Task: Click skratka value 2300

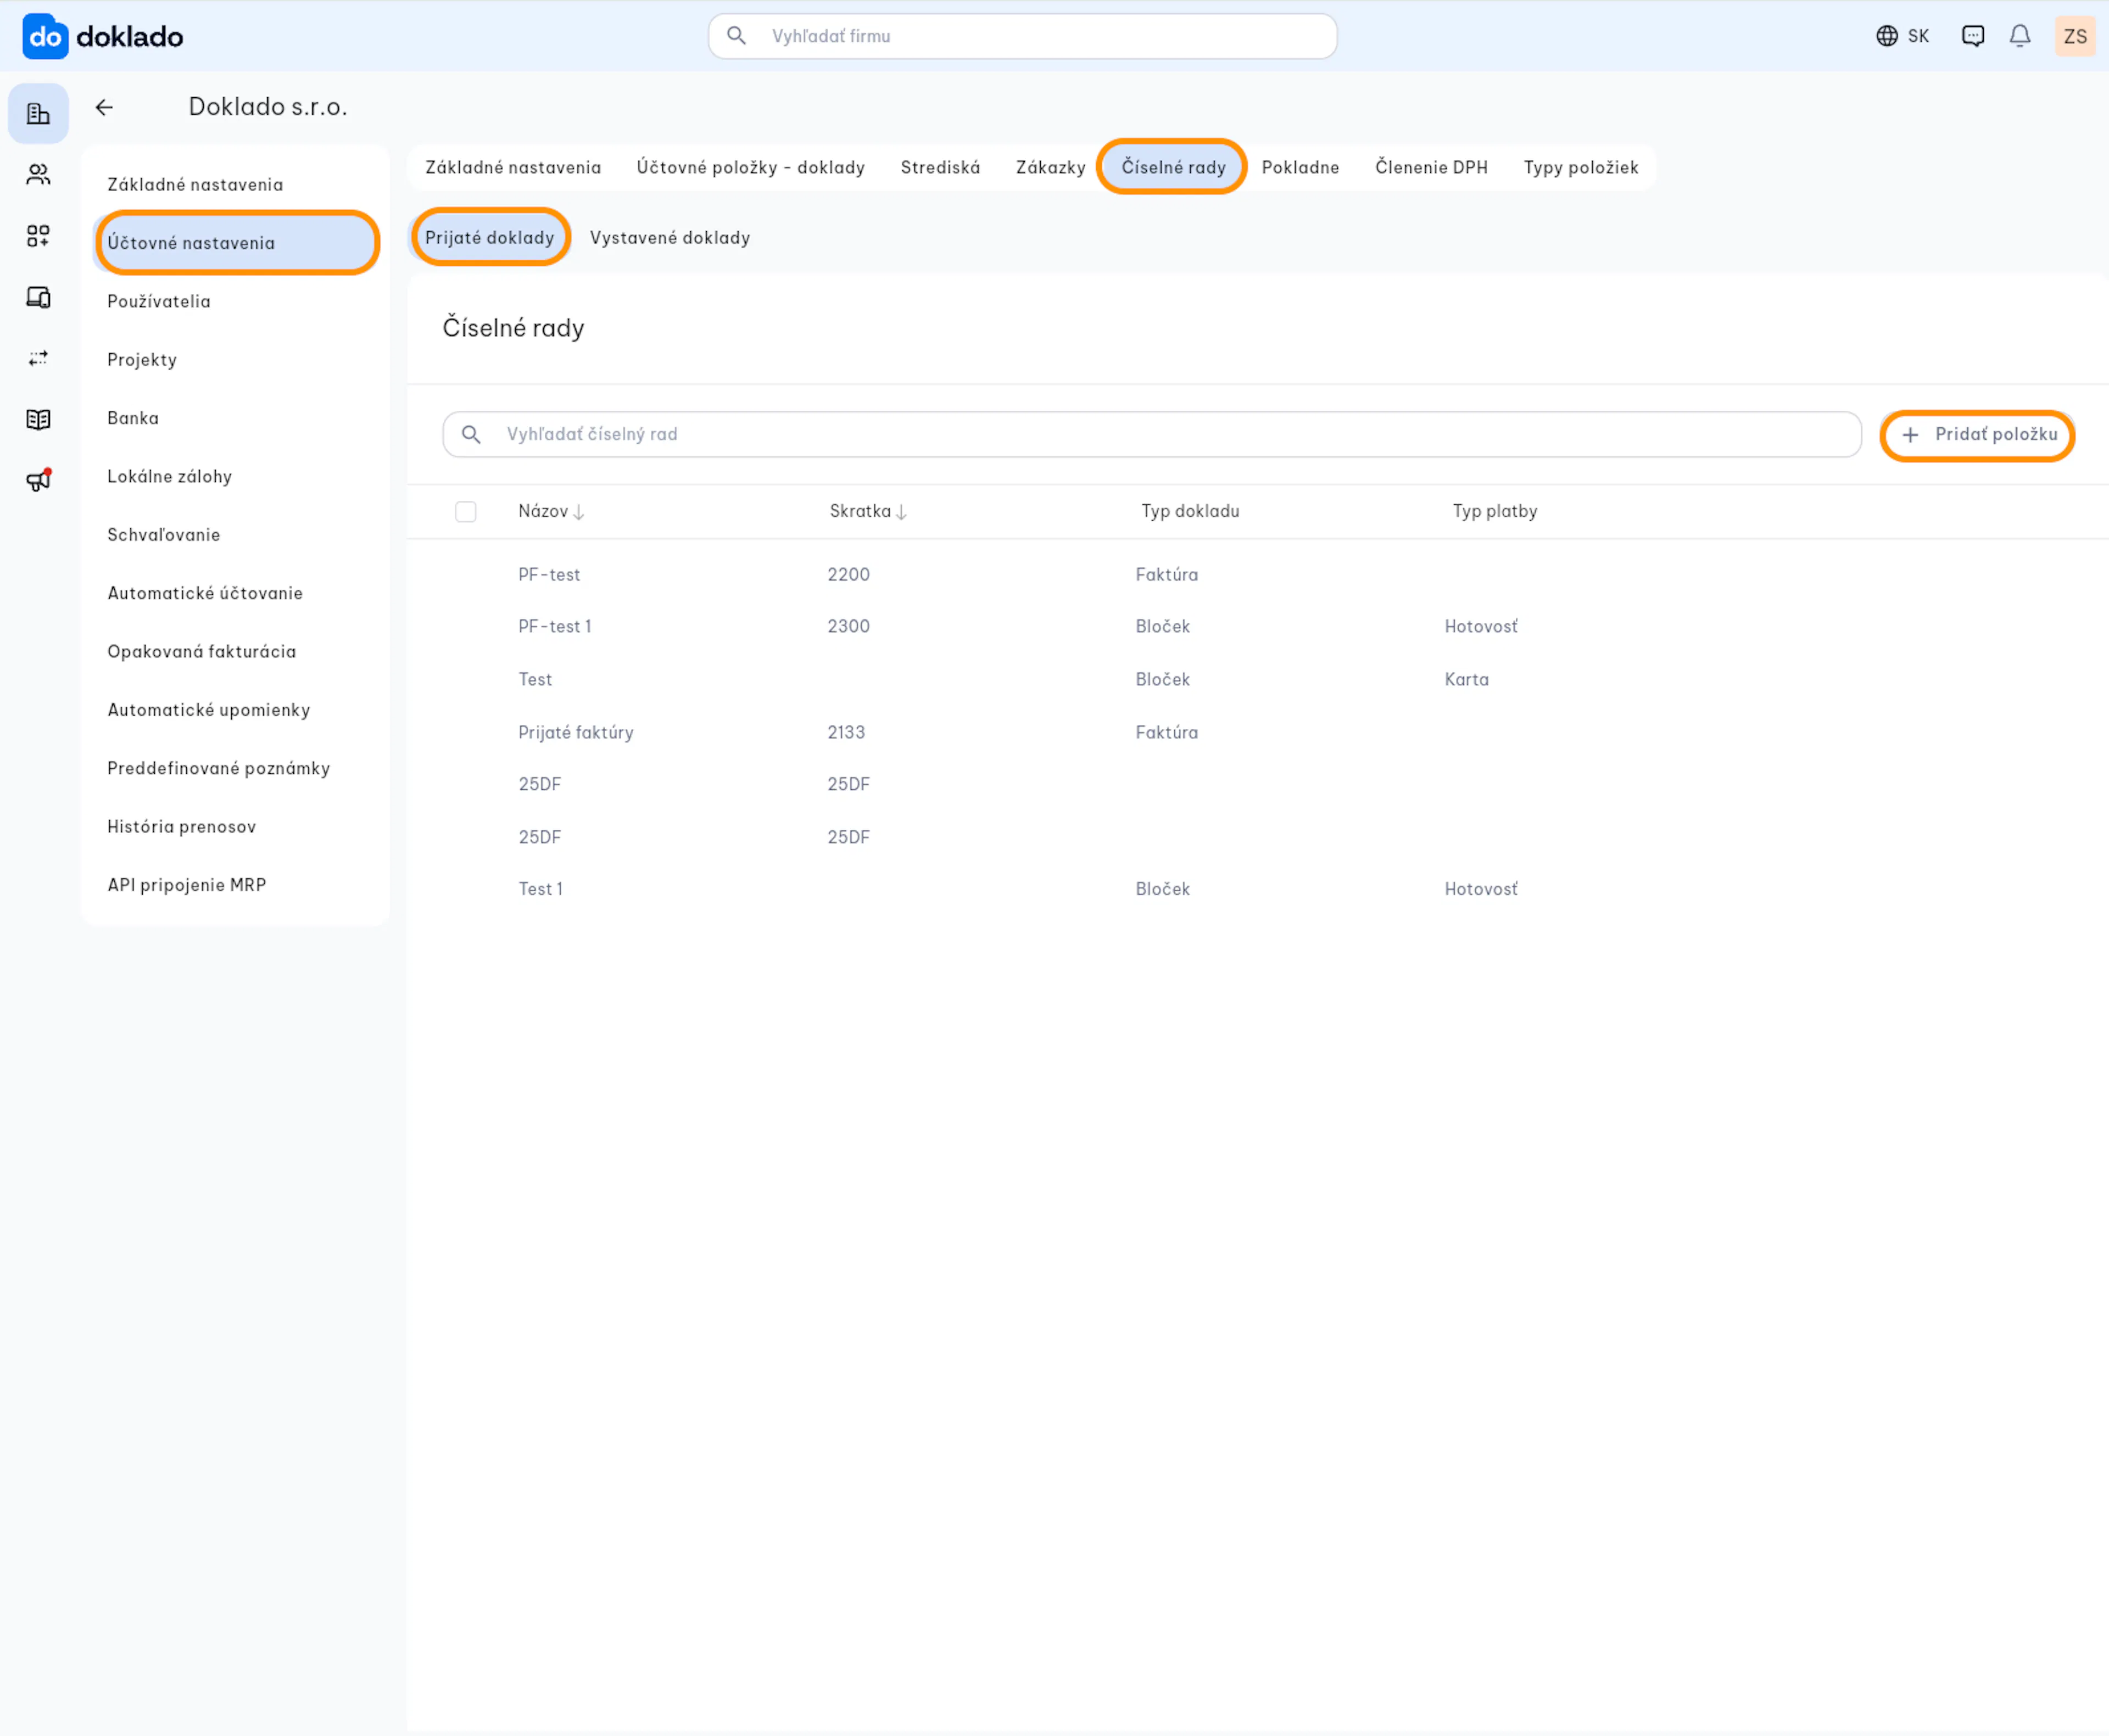Action: 849,627
